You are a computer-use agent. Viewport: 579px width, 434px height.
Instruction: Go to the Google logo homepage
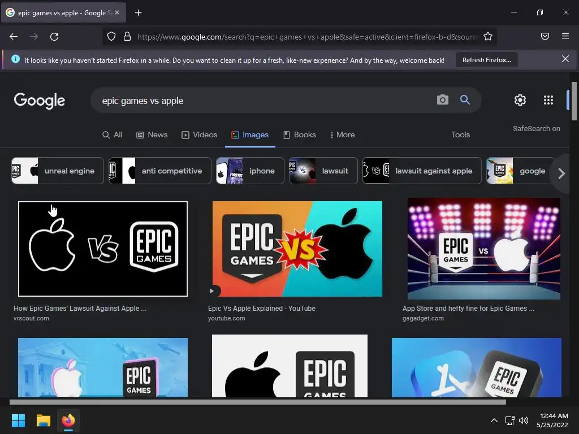click(40, 101)
